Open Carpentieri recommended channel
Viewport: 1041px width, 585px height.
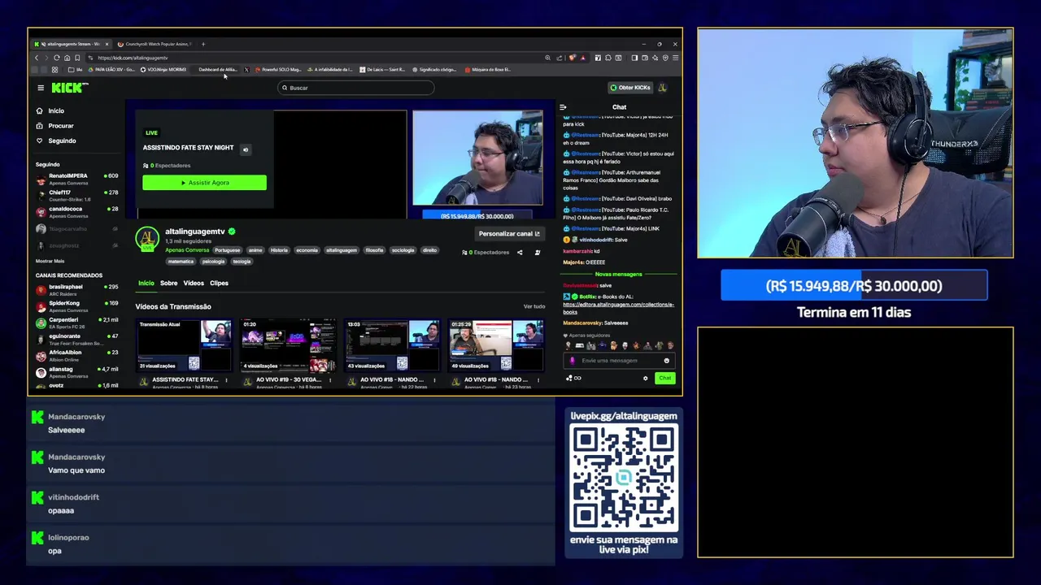point(76,323)
